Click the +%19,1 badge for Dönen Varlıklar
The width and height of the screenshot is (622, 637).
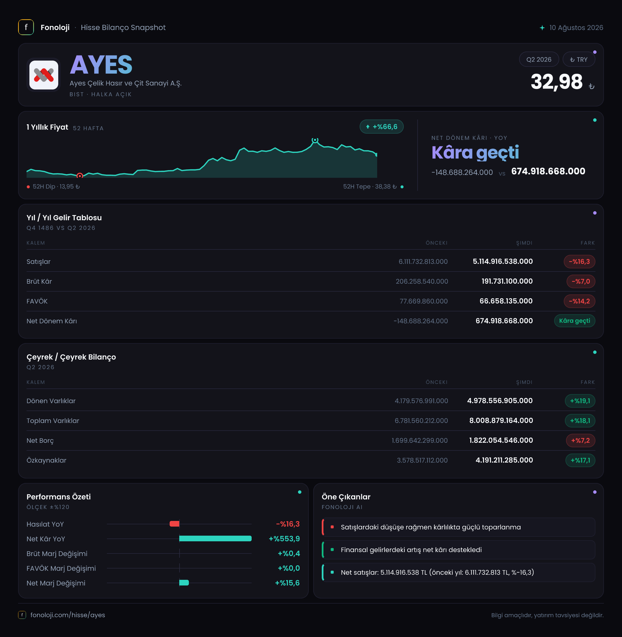pyautogui.click(x=580, y=401)
